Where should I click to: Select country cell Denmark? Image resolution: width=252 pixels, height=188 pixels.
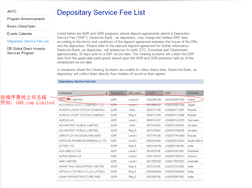coord(193,151)
